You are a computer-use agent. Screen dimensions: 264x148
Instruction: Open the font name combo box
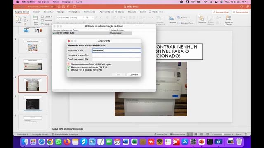pos(71,18)
